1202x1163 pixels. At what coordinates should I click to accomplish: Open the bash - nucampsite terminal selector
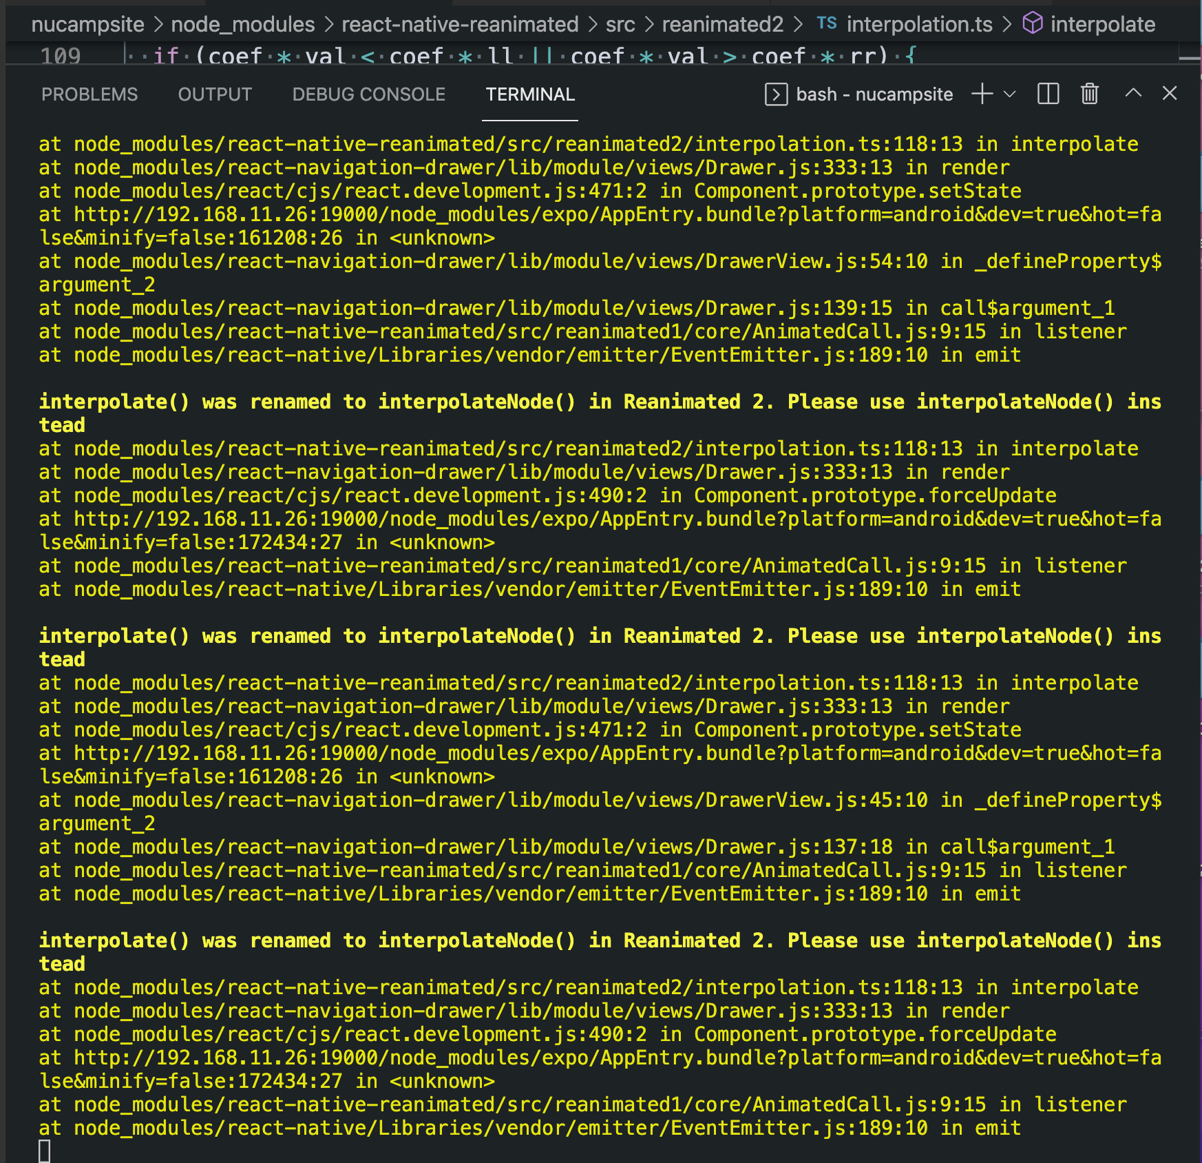point(874,94)
